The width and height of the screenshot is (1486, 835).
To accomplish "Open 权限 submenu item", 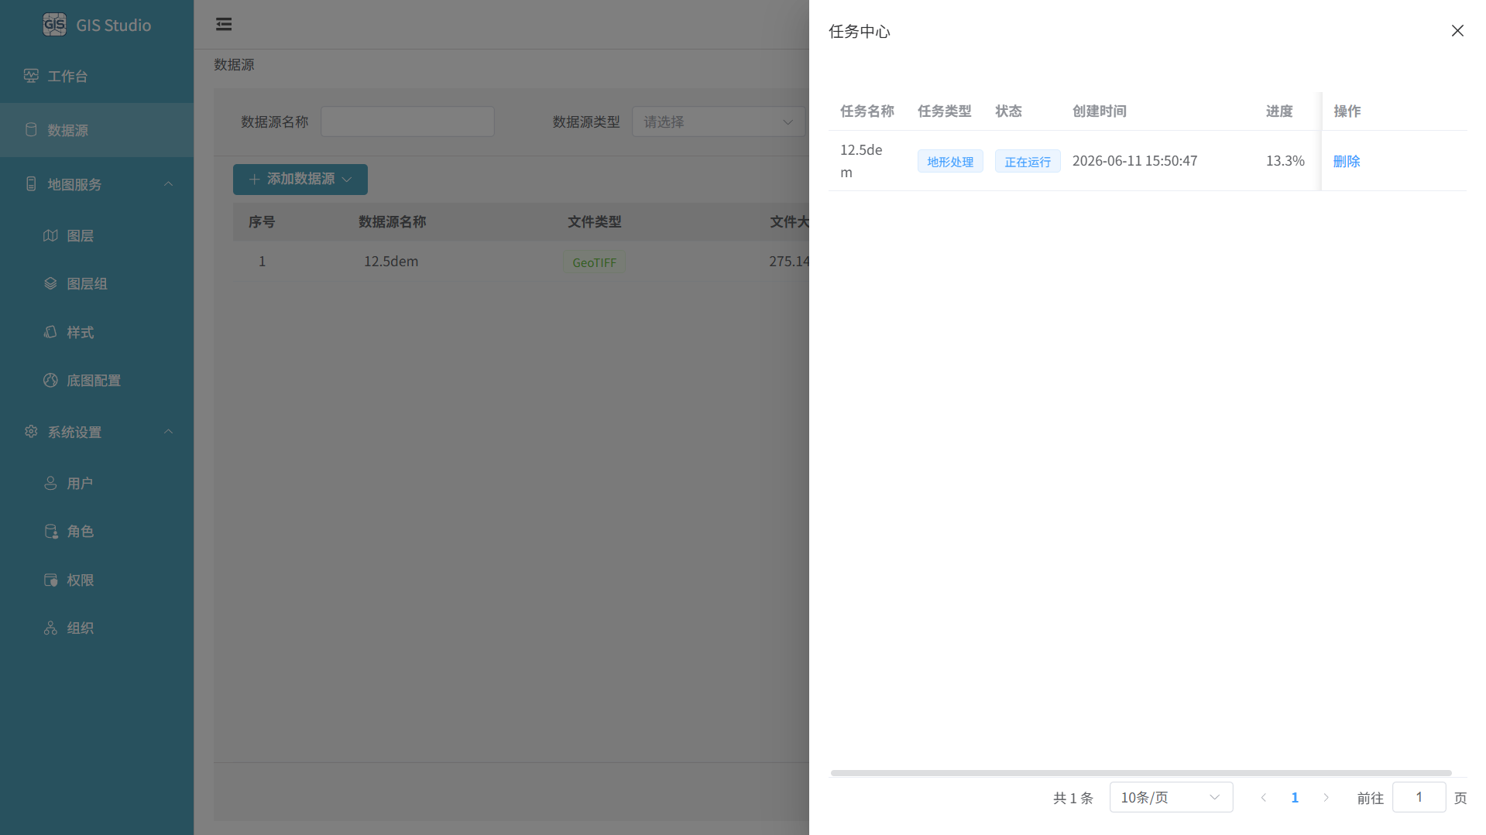I will [x=97, y=580].
